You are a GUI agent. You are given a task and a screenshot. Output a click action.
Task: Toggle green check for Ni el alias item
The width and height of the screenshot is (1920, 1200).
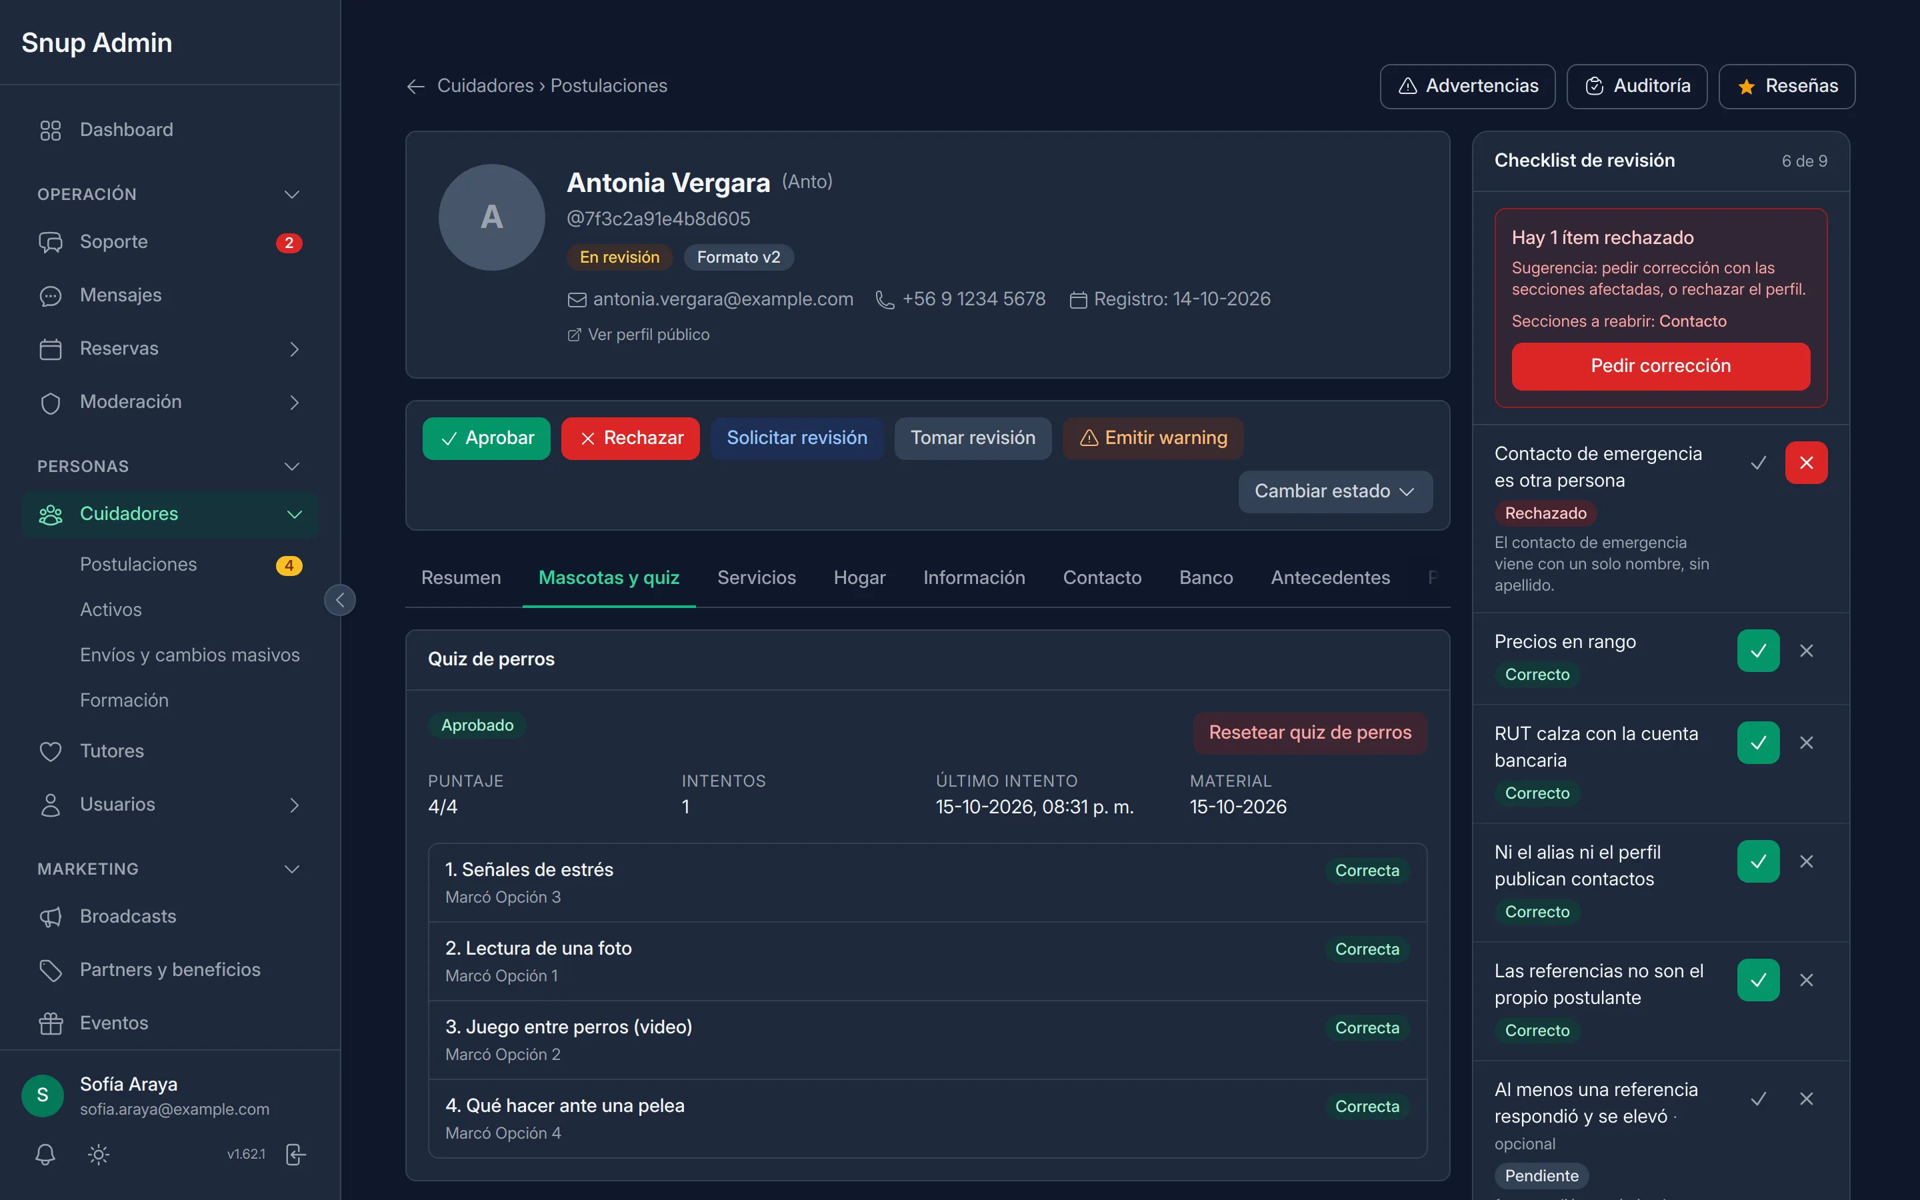[1758, 861]
